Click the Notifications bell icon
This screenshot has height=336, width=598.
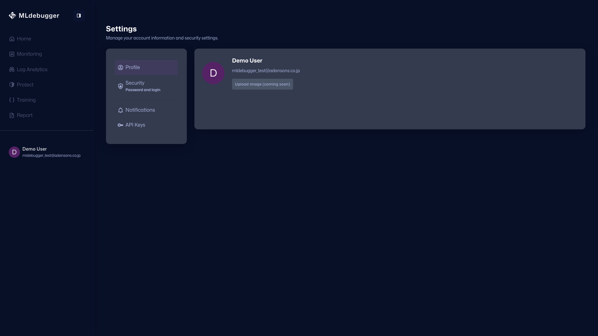121,110
